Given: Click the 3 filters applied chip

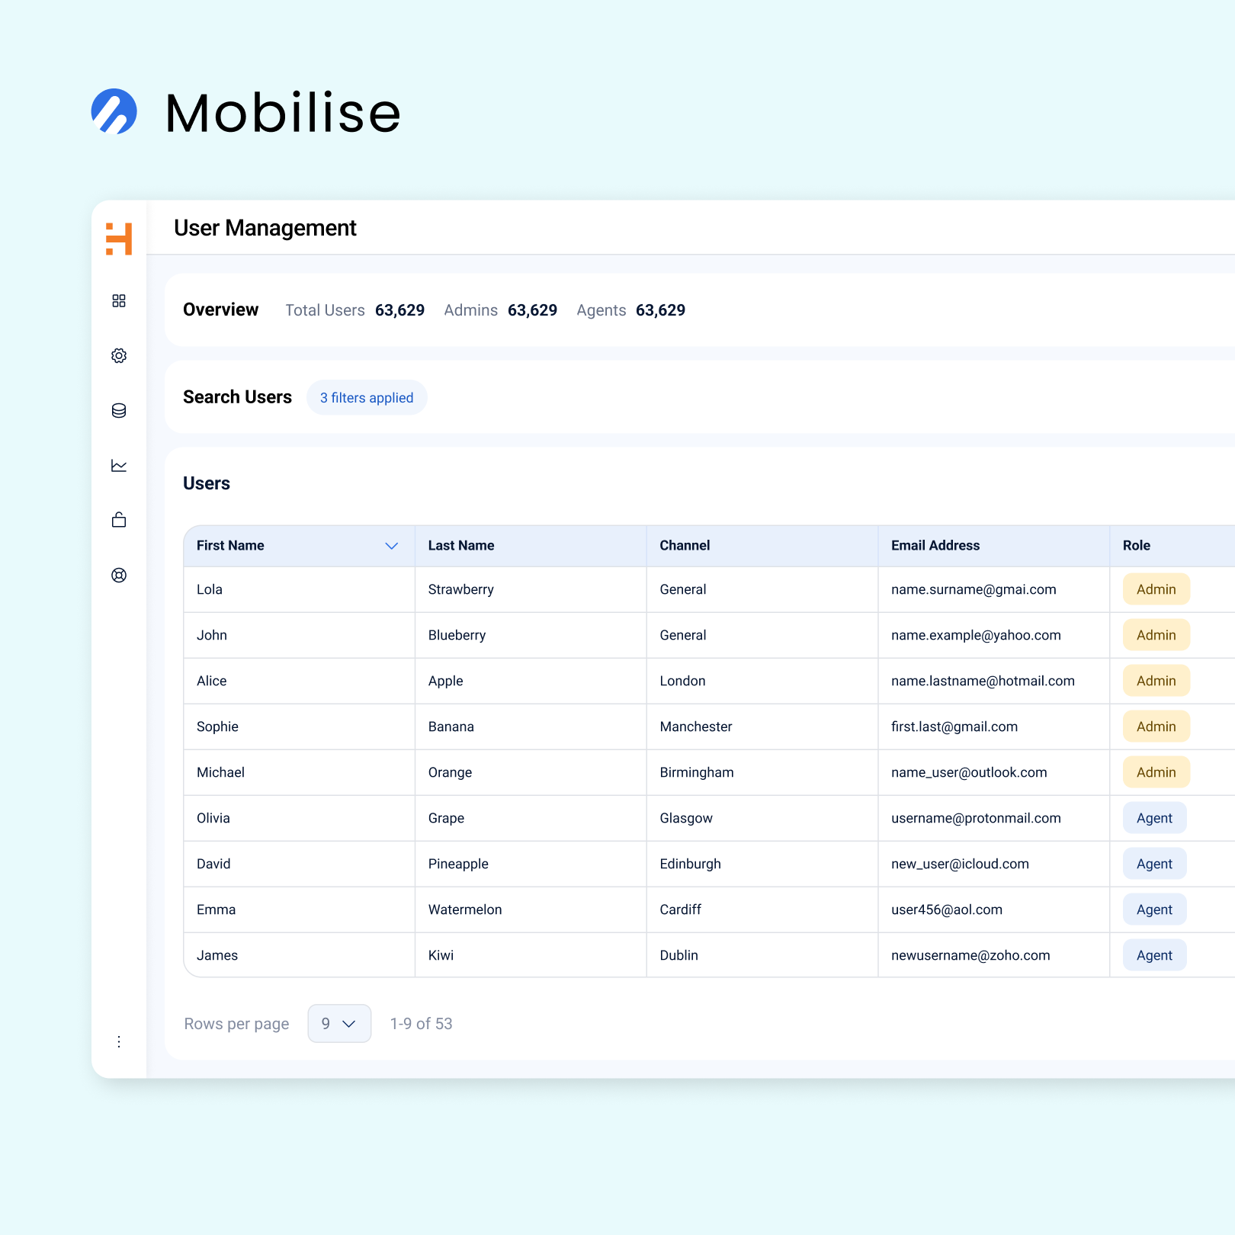Looking at the screenshot, I should 367,398.
